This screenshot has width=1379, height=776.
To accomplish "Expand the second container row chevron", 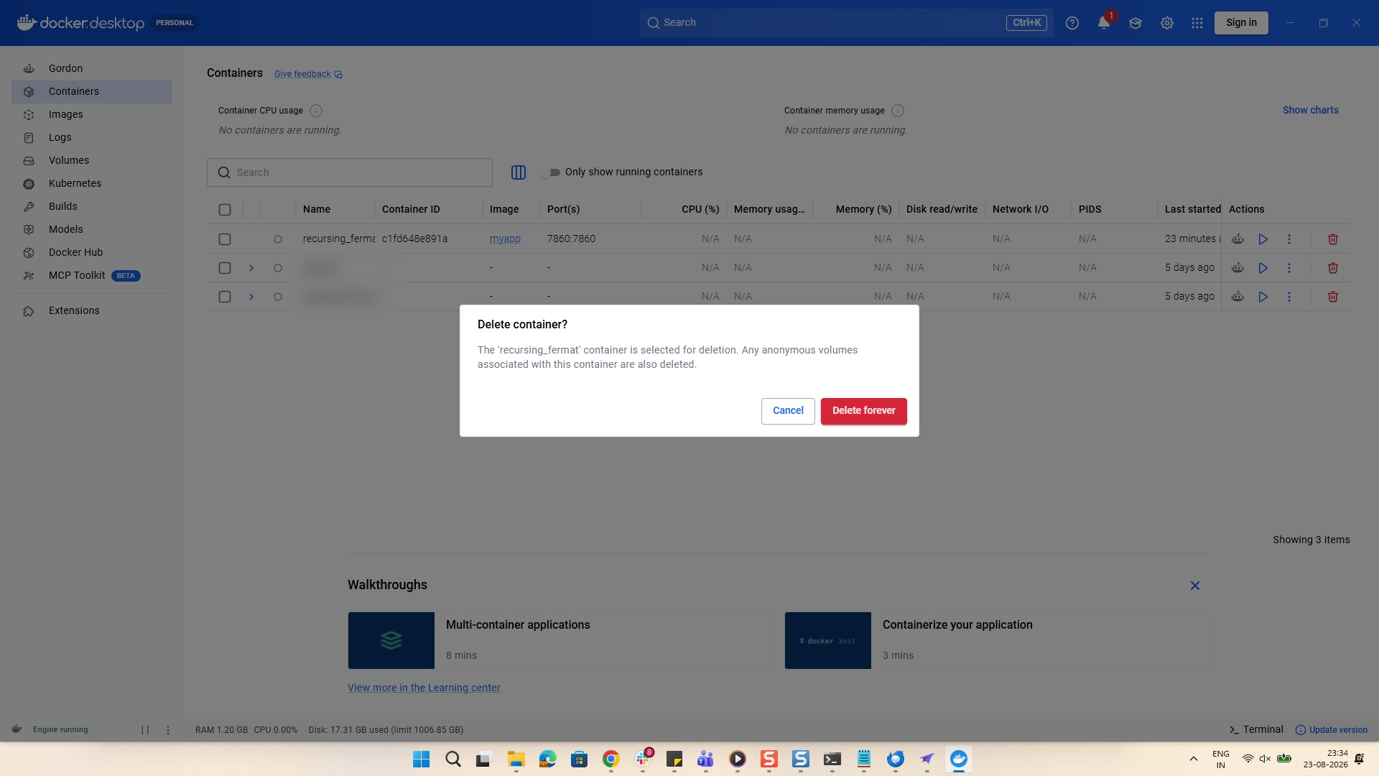I will 251,268.
